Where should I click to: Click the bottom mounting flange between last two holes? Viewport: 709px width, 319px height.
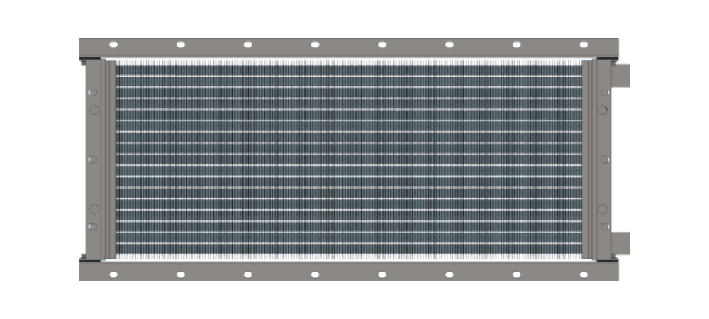550,272
